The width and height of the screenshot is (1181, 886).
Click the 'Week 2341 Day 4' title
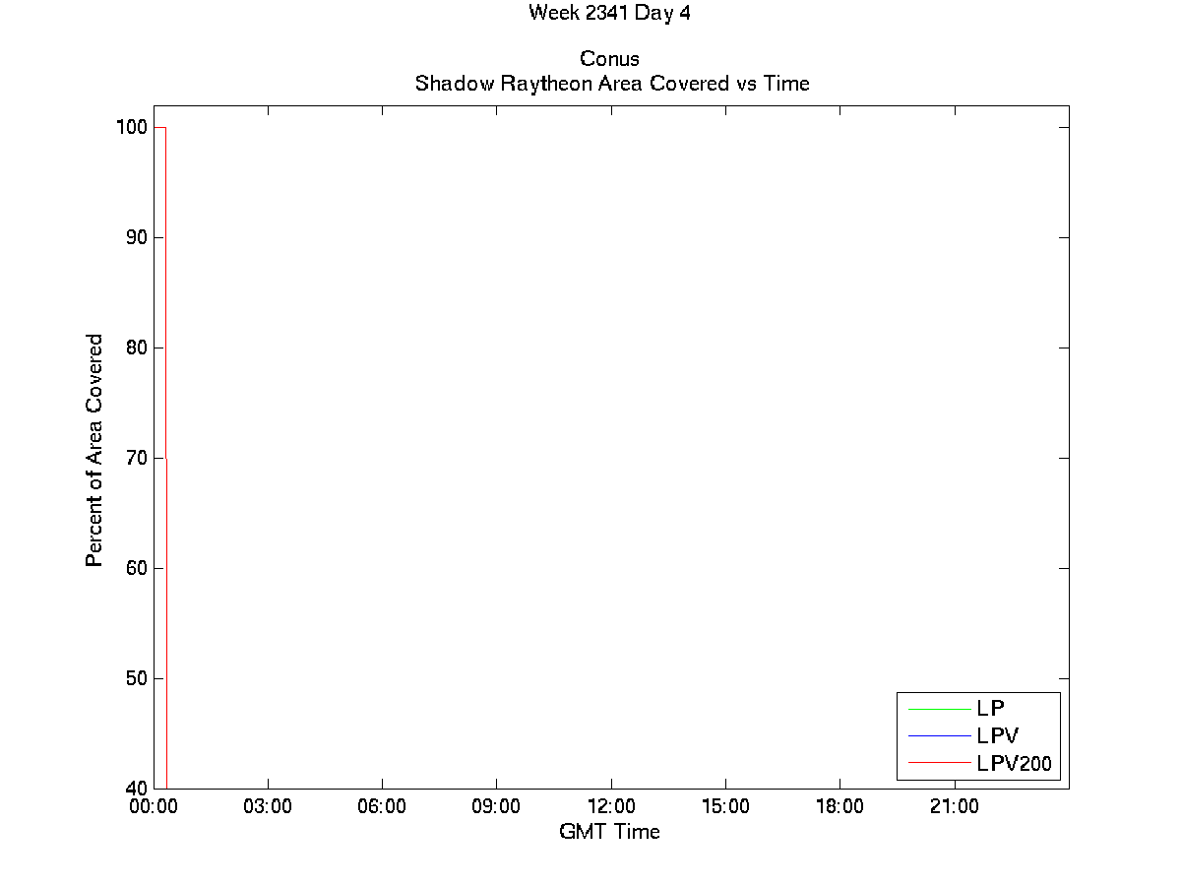pyautogui.click(x=602, y=13)
